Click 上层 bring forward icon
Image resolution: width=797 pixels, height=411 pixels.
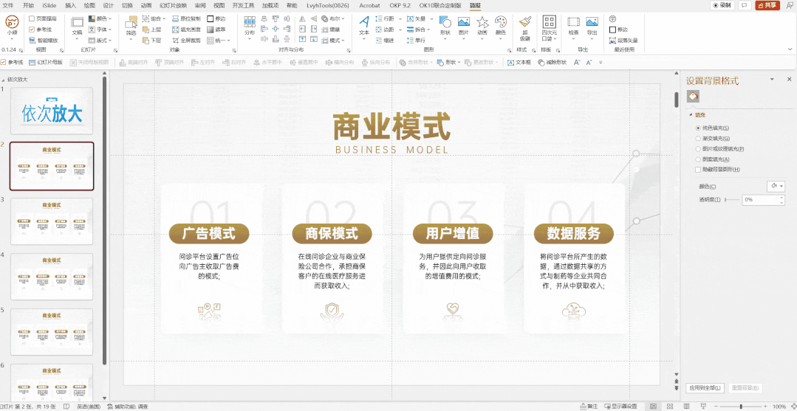[x=146, y=30]
